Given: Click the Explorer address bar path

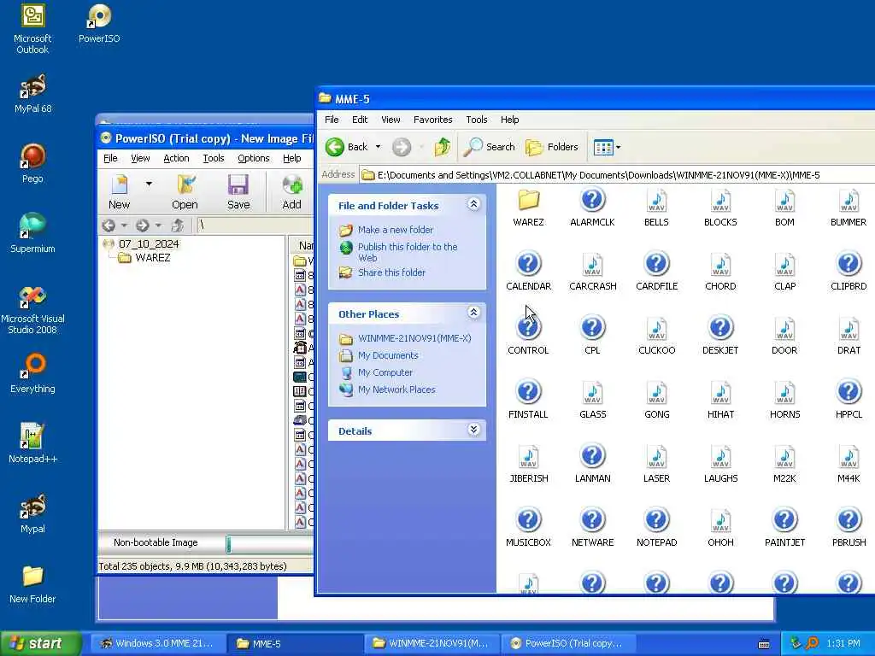Looking at the screenshot, I should click(x=598, y=175).
